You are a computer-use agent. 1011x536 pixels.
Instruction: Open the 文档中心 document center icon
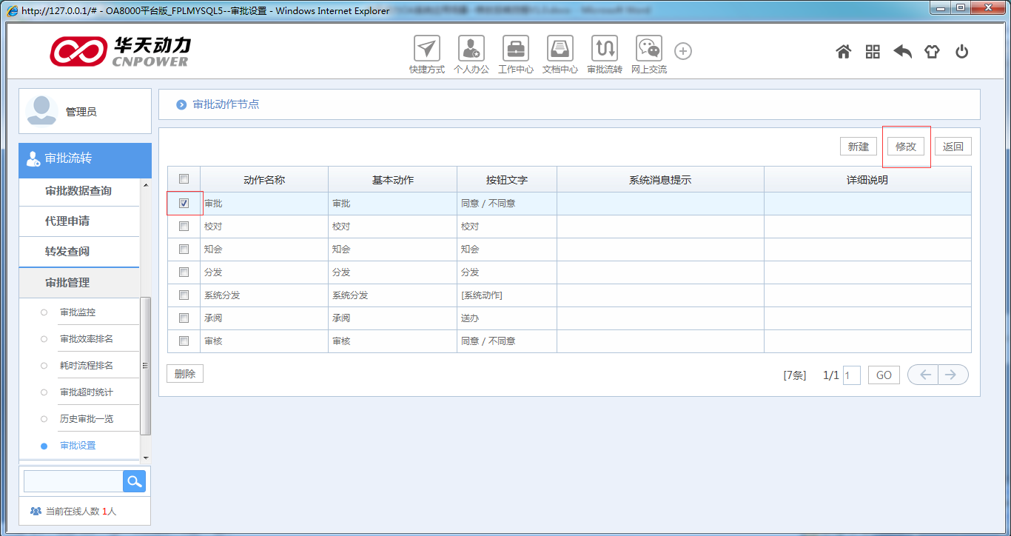560,49
